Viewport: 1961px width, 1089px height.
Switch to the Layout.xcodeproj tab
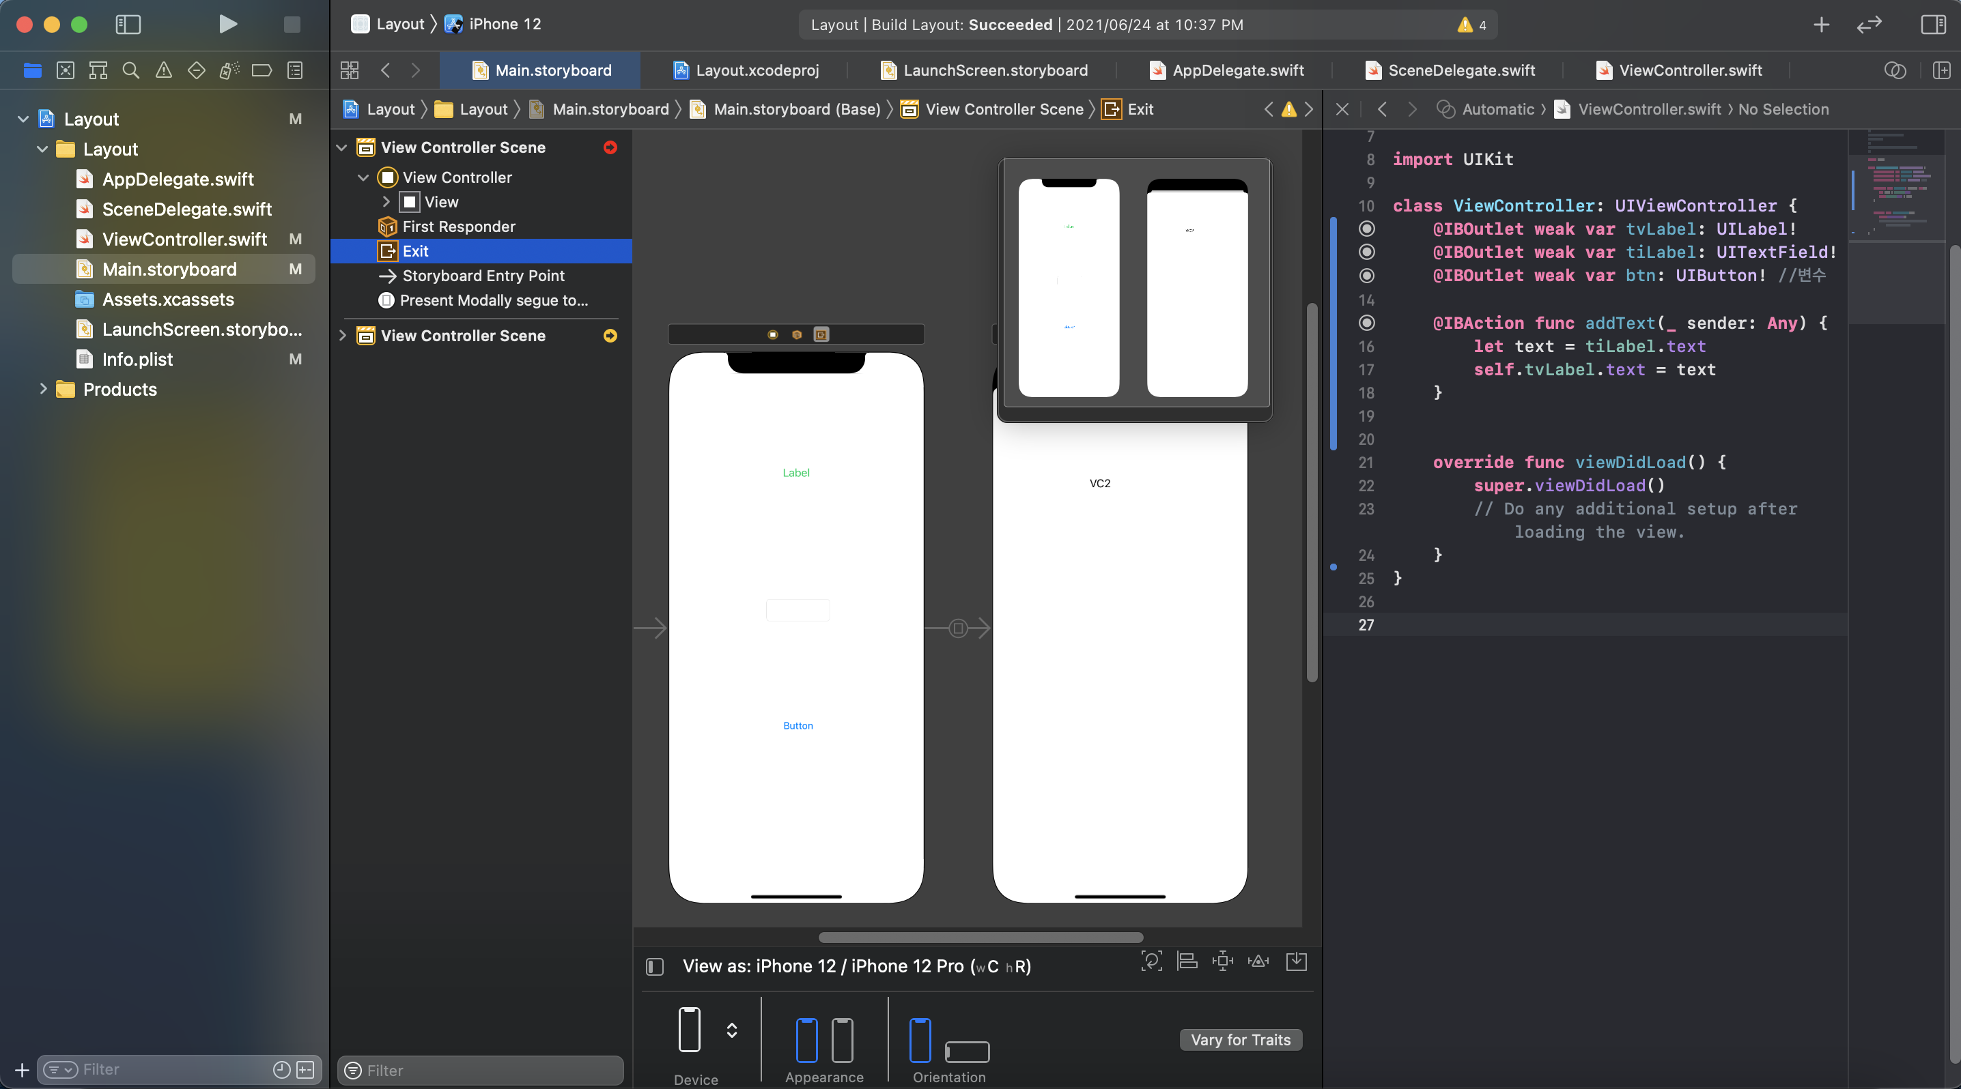[x=757, y=71]
